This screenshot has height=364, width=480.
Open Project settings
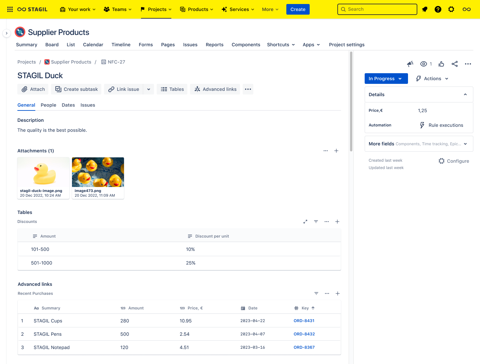(347, 45)
